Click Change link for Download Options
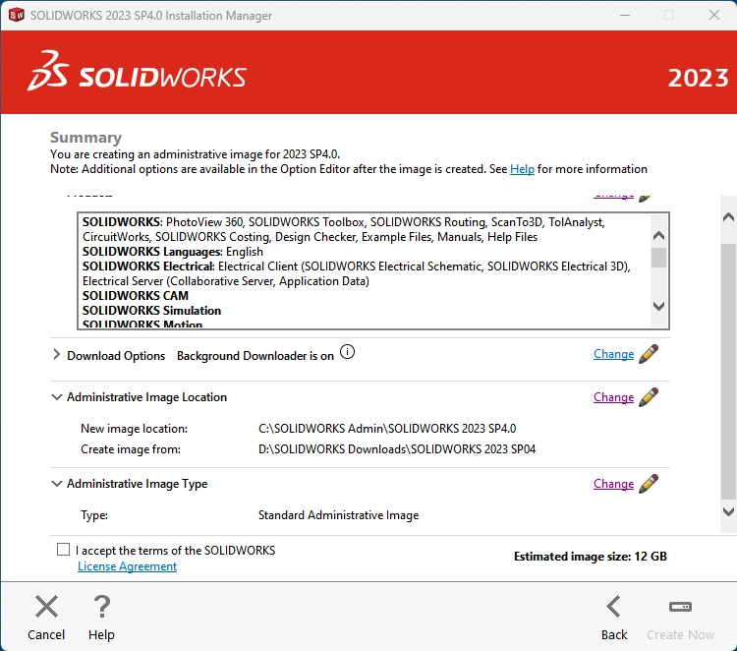Screen dimensions: 737x651 click(x=613, y=354)
